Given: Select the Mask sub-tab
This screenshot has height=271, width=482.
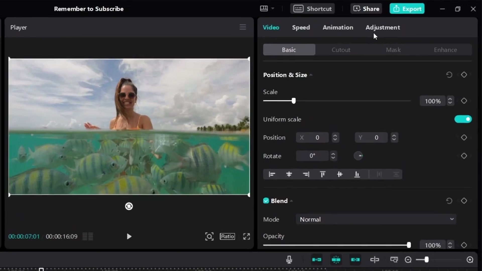Looking at the screenshot, I should [x=393, y=50].
